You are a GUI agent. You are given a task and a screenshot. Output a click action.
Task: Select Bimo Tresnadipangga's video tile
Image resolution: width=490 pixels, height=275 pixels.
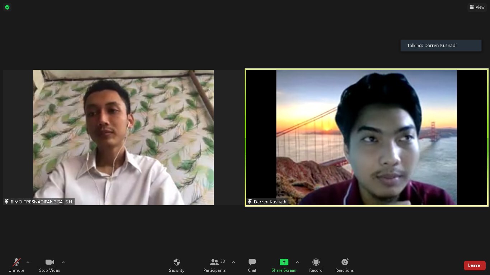[x=123, y=137]
